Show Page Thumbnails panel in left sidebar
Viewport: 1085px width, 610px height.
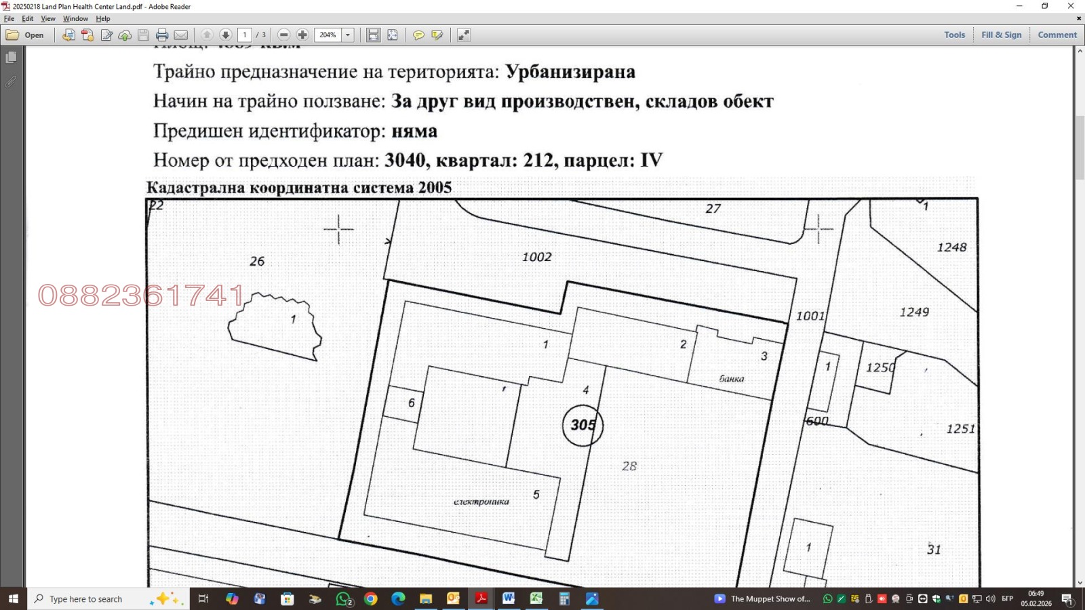tap(11, 58)
